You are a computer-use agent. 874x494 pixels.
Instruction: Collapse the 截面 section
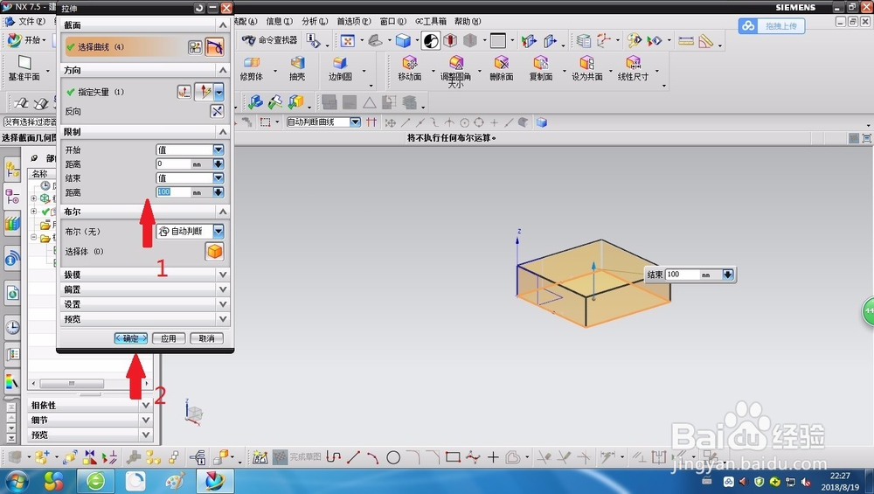click(222, 25)
